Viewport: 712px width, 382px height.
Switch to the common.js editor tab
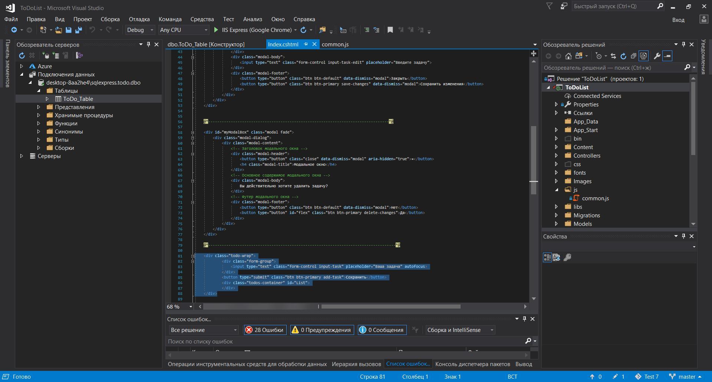pos(335,45)
